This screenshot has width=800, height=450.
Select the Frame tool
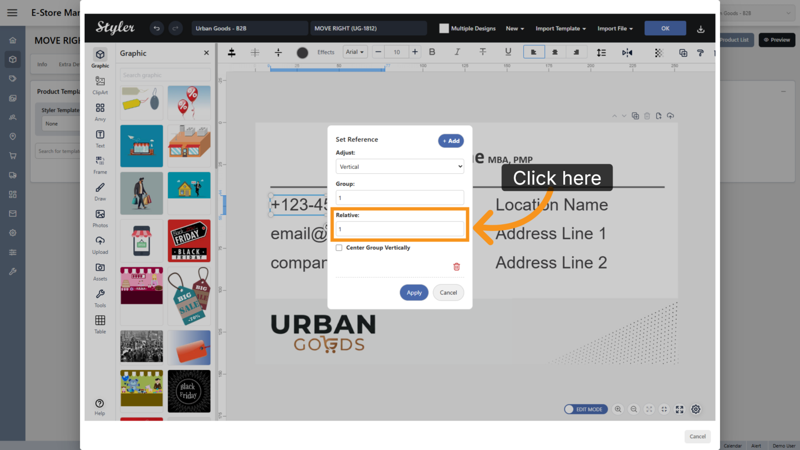pyautogui.click(x=100, y=165)
